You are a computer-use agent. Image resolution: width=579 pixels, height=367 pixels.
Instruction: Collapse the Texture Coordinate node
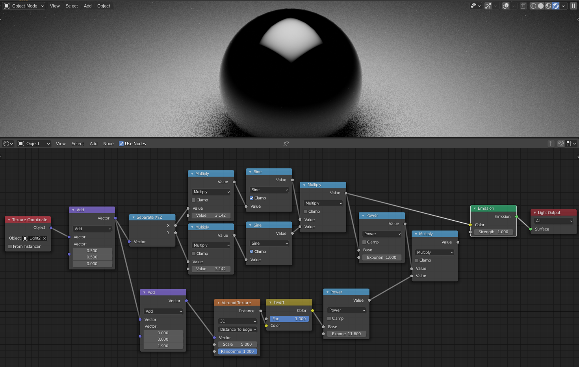coord(9,219)
